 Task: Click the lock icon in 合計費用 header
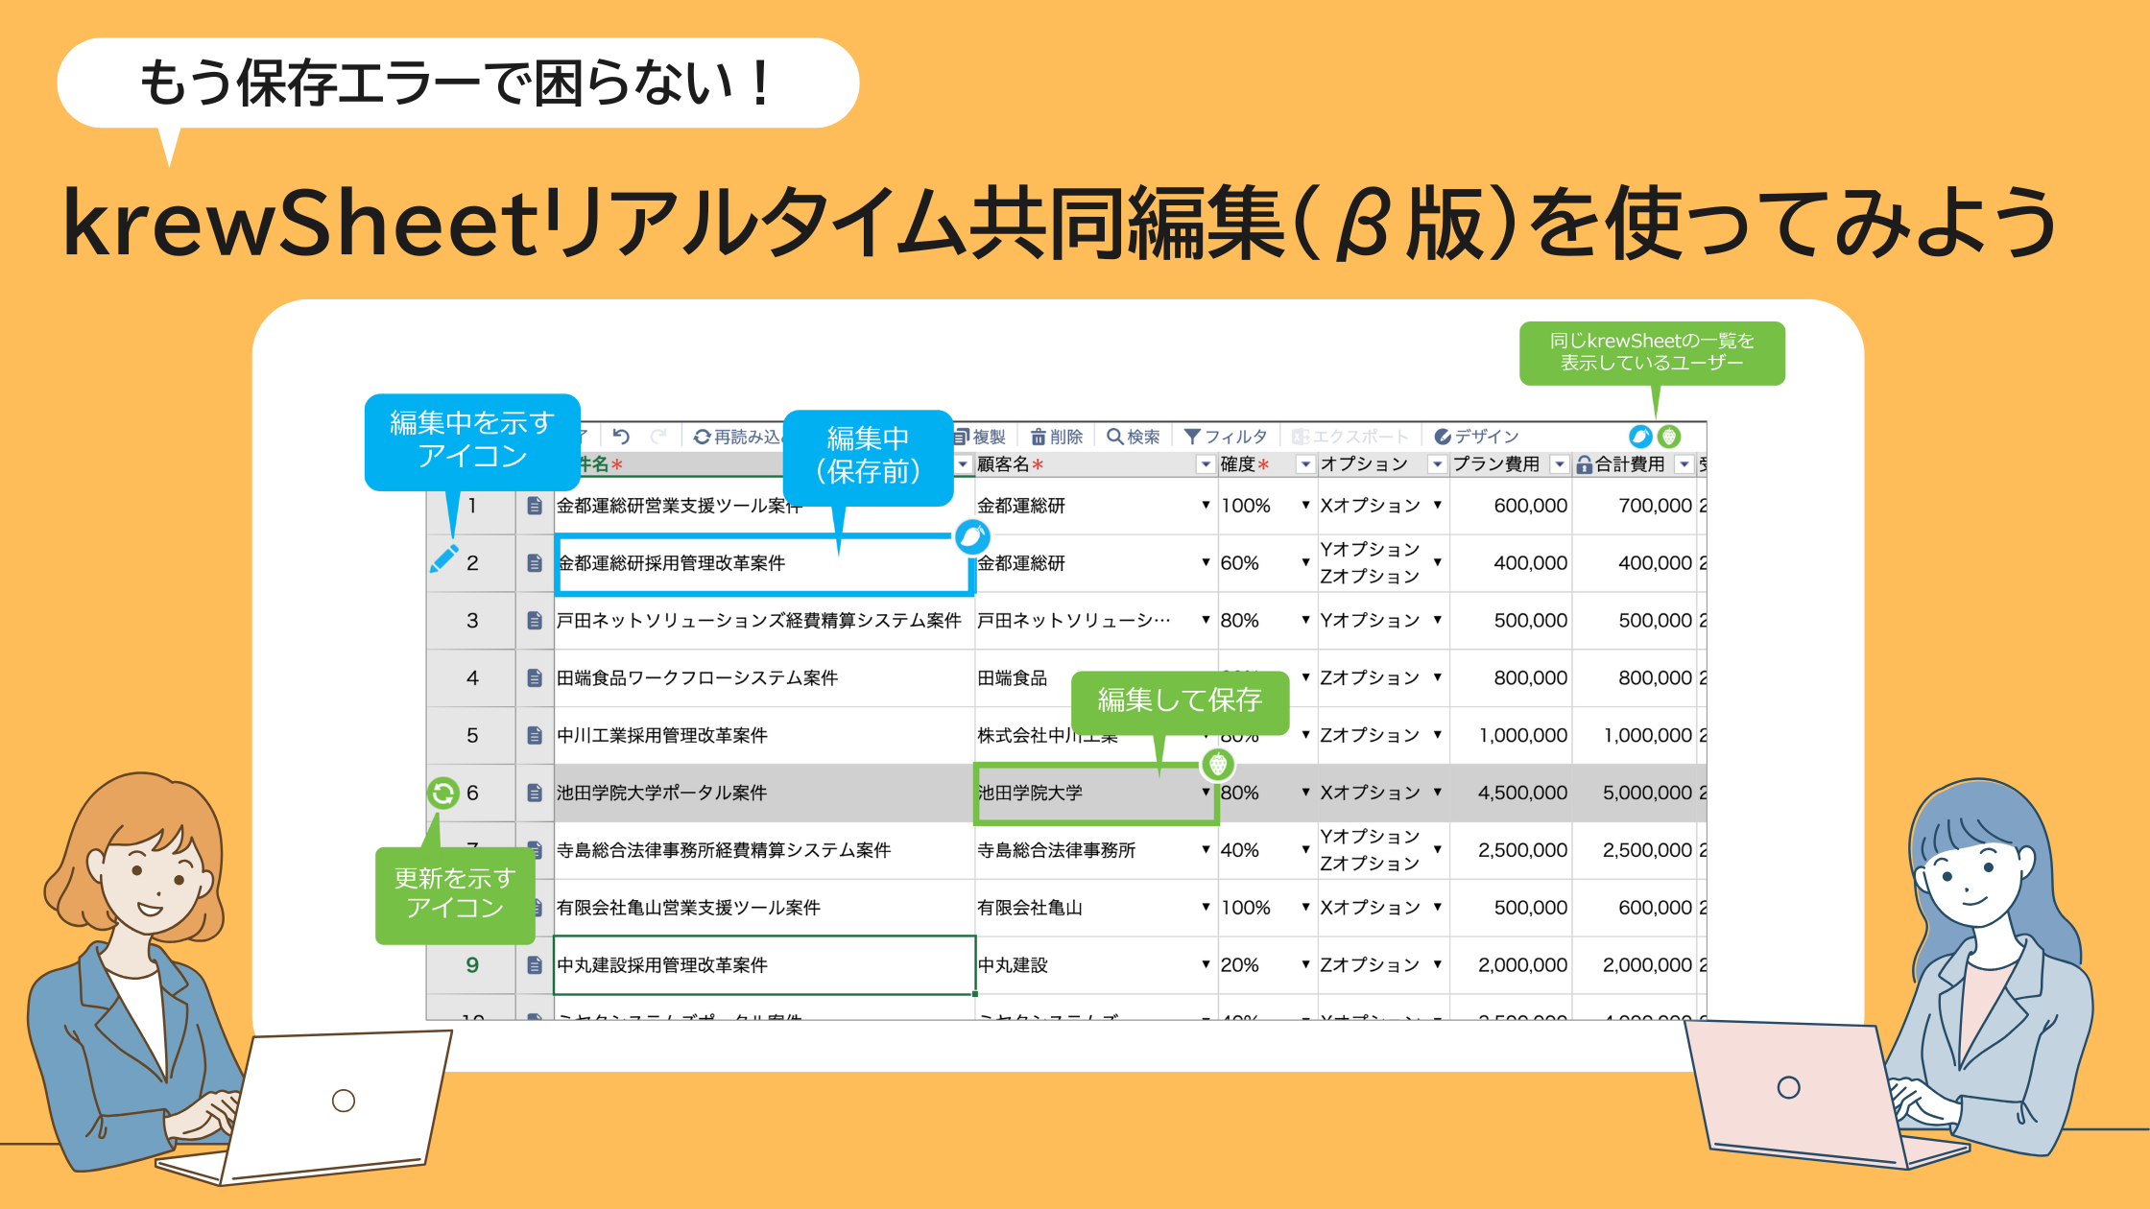point(1585,465)
